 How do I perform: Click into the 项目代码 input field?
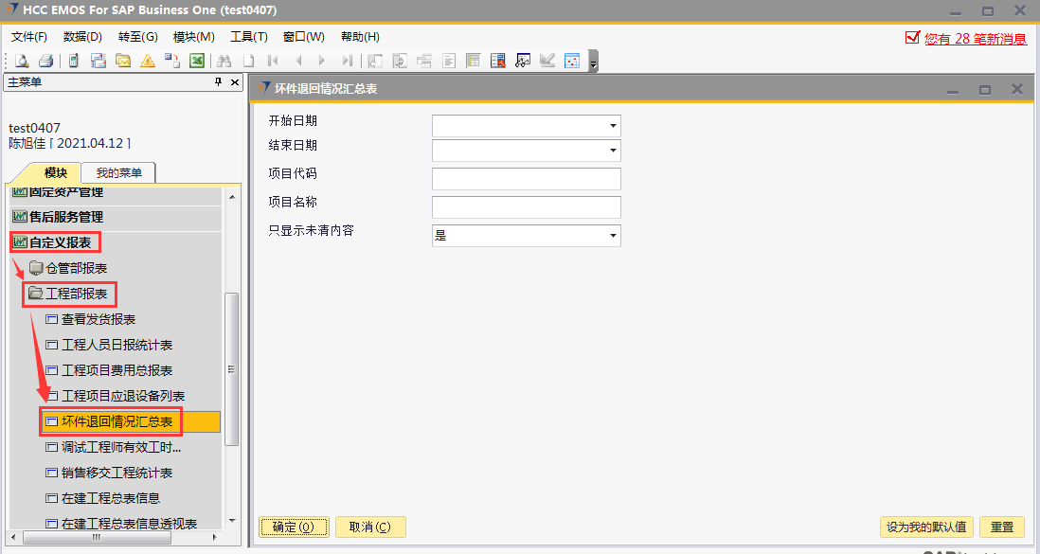tap(526, 179)
